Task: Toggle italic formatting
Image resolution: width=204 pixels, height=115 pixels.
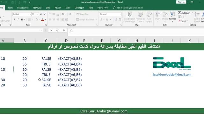Action: (18, 19)
